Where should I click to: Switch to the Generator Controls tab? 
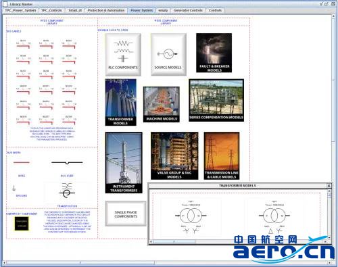pyautogui.click(x=188, y=10)
